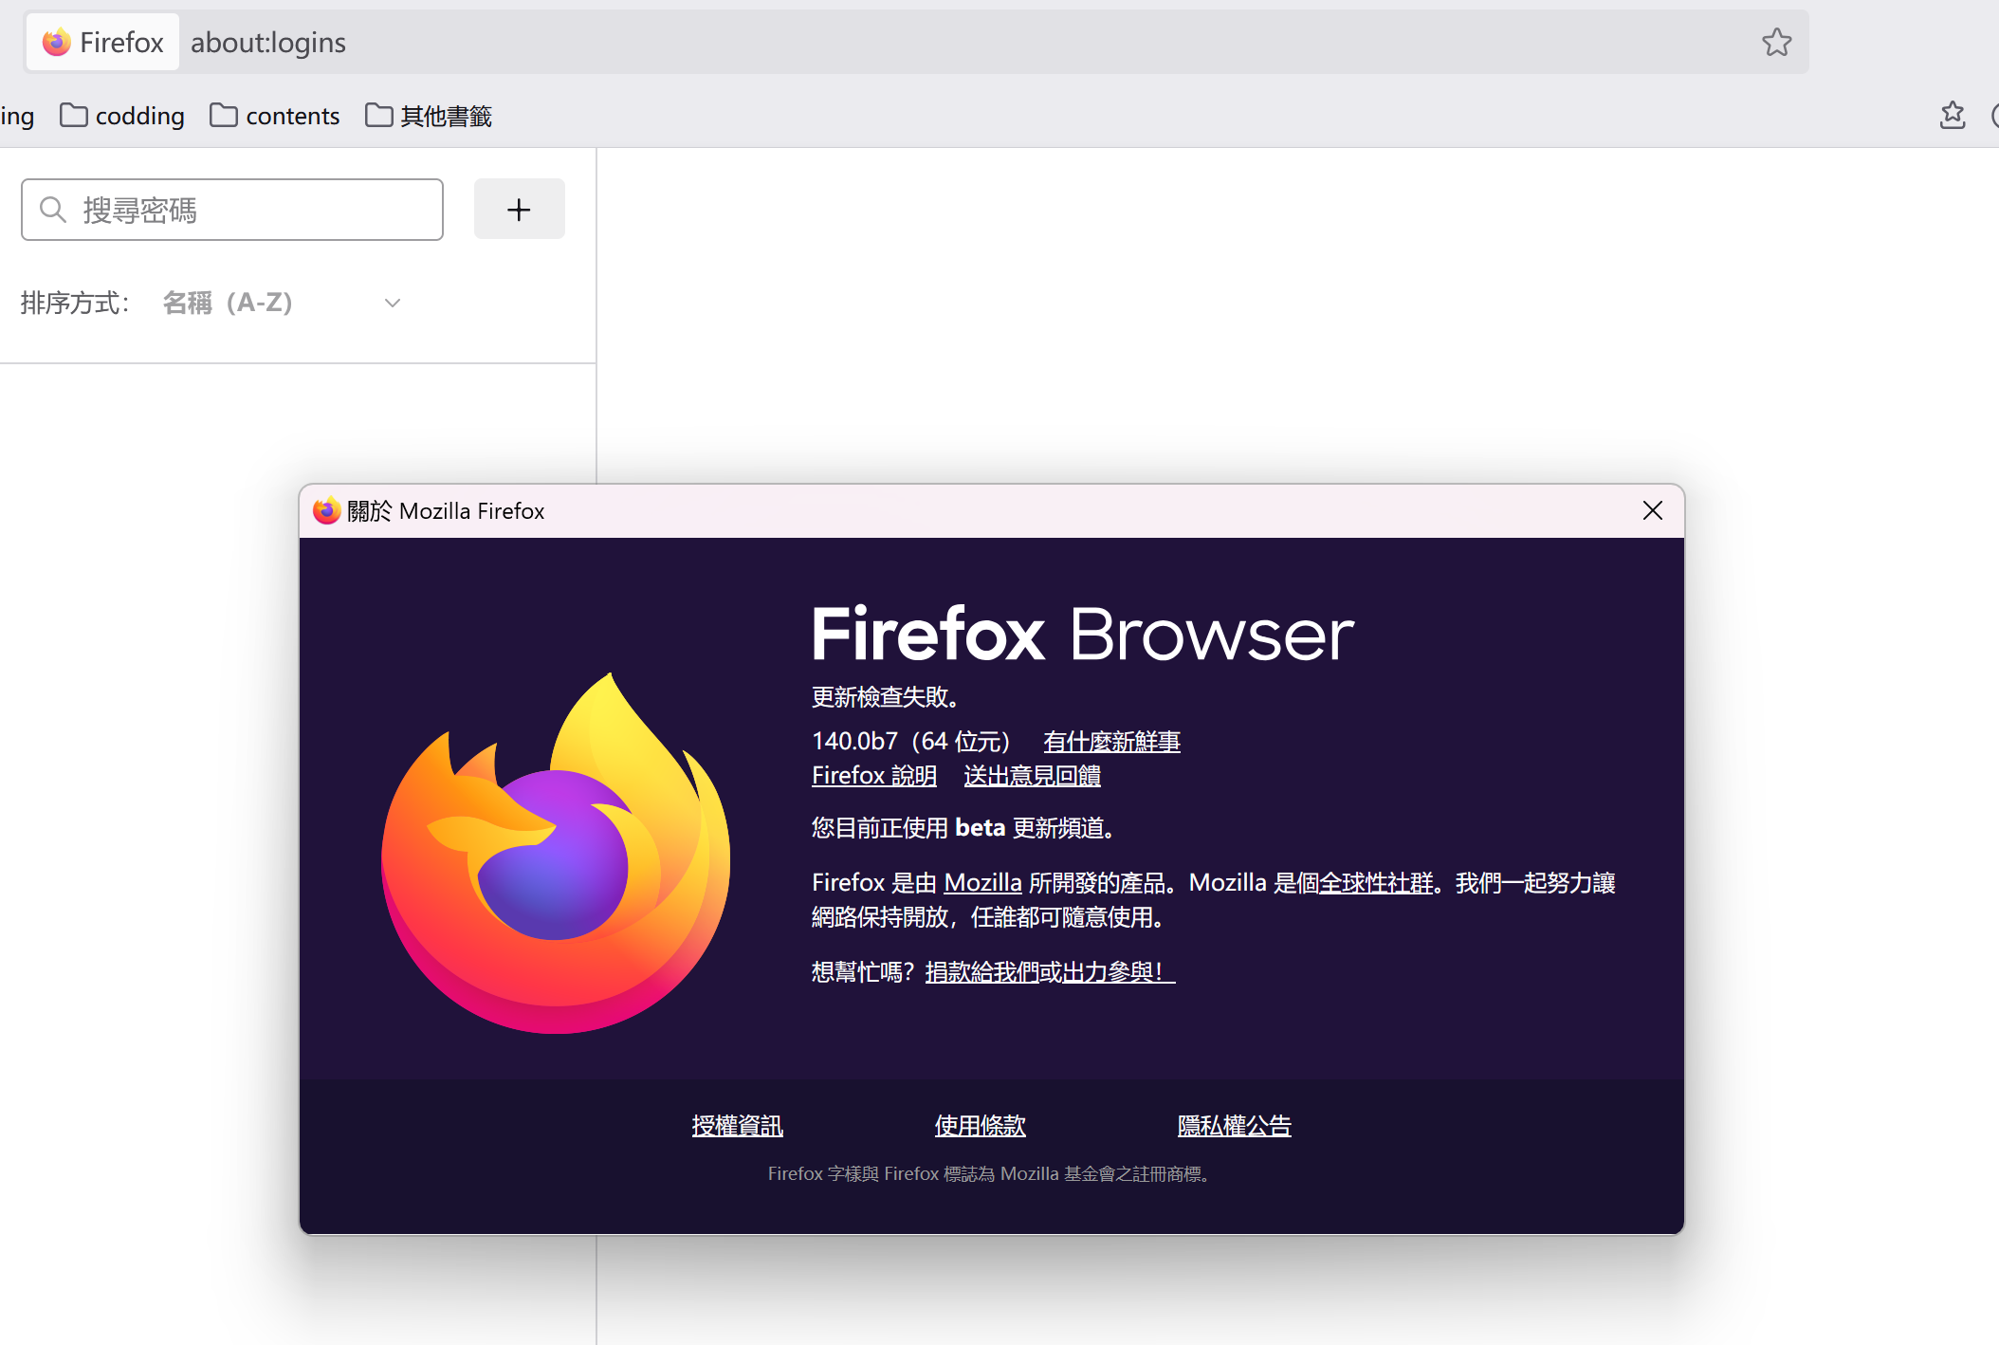1999x1345 pixels.
Task: Open the 排序方式 名稱 (A-Z) sort dropdown
Action: pyautogui.click(x=283, y=303)
